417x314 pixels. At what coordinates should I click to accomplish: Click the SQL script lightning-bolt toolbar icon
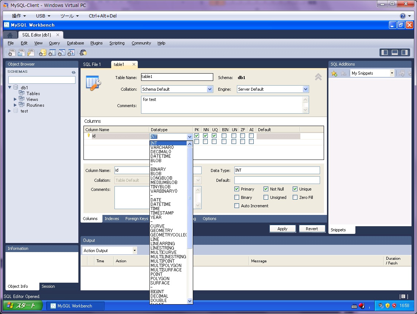pyautogui.click(x=31, y=53)
